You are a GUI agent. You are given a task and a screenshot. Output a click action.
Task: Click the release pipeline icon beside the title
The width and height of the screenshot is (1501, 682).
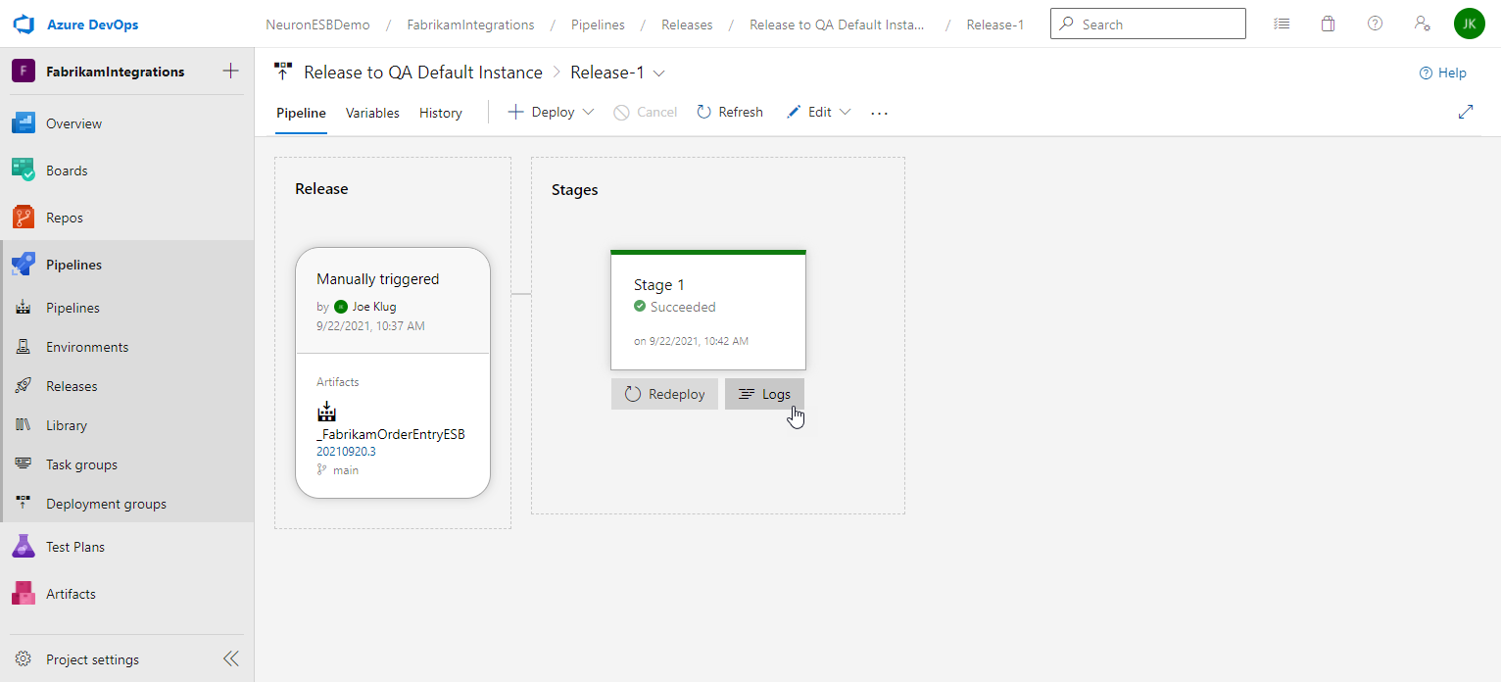[283, 72]
